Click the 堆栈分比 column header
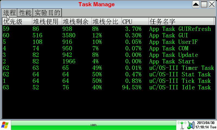This screenshot has height=130, width=217. (107, 22)
